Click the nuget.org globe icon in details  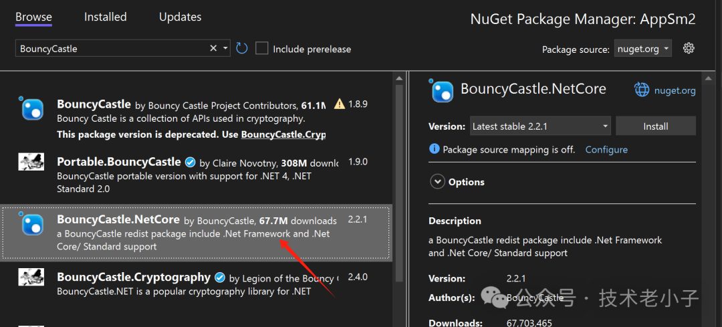(642, 90)
